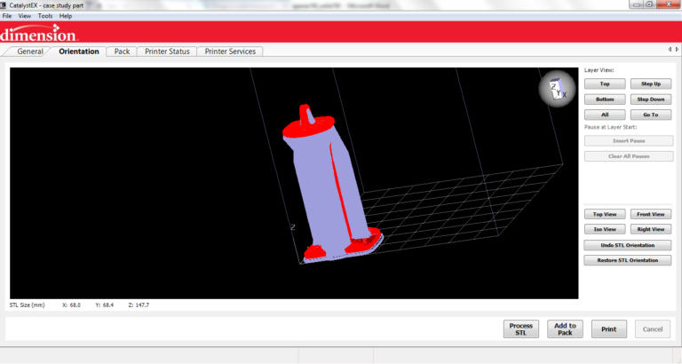Open the Tools menu
This screenshot has width=682, height=364.
pos(45,16)
